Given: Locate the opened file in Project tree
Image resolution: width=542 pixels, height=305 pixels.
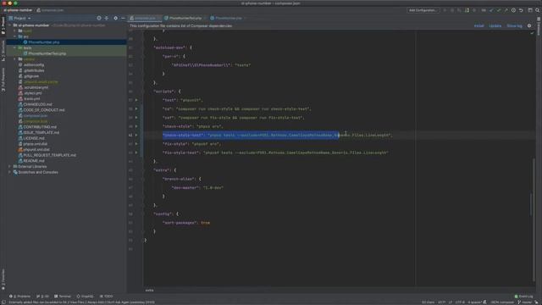Looking at the screenshot, I should tap(99, 18).
